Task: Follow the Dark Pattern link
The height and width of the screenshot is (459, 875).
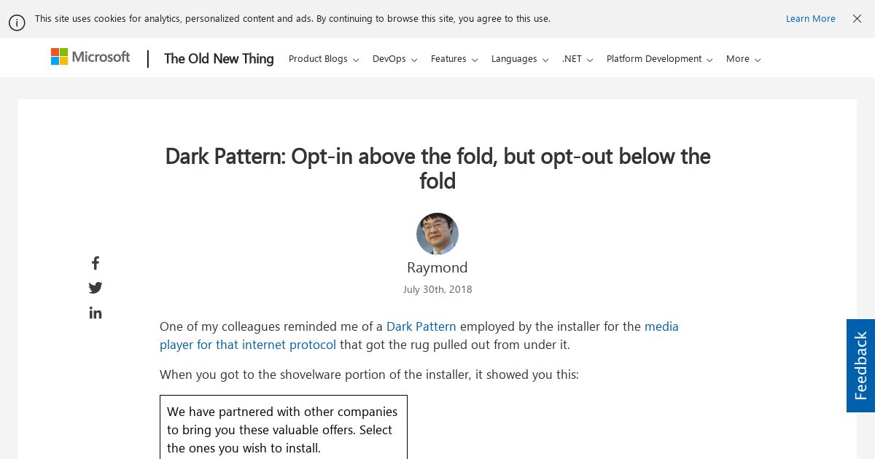Action: click(x=421, y=326)
